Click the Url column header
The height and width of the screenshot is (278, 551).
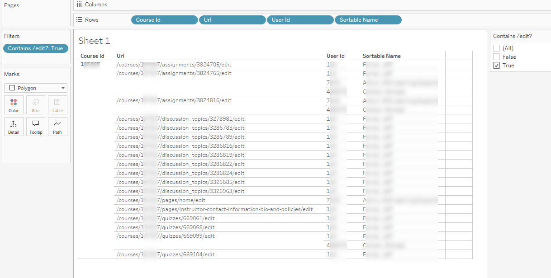120,56
